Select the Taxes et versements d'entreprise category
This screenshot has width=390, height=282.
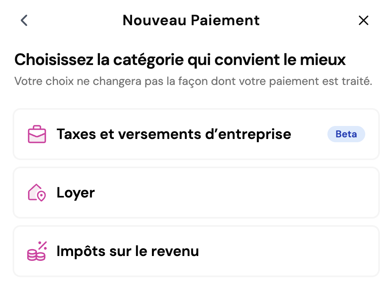pyautogui.click(x=174, y=134)
